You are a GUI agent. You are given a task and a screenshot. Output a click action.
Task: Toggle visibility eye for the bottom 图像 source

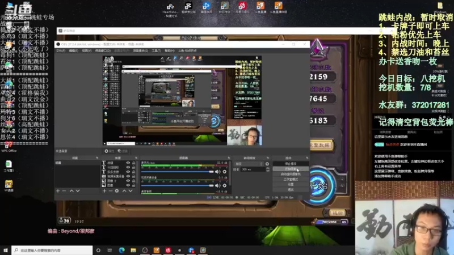tap(128, 185)
